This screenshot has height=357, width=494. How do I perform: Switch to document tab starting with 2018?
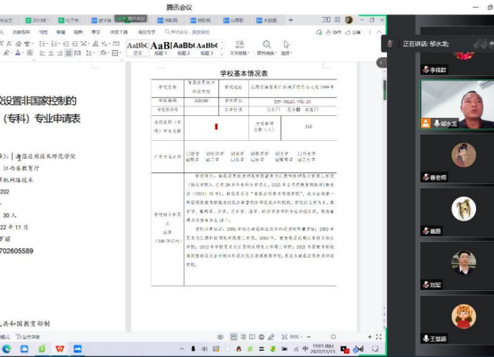(x=38, y=21)
